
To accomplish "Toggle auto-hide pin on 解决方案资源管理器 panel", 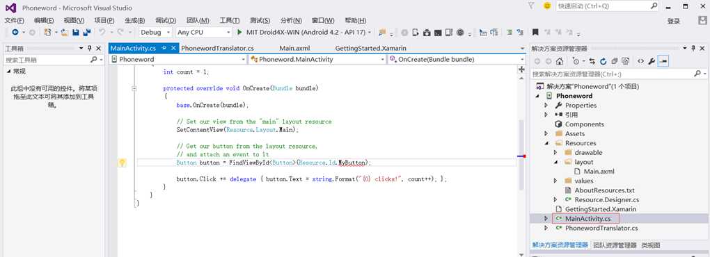I will coord(693,49).
